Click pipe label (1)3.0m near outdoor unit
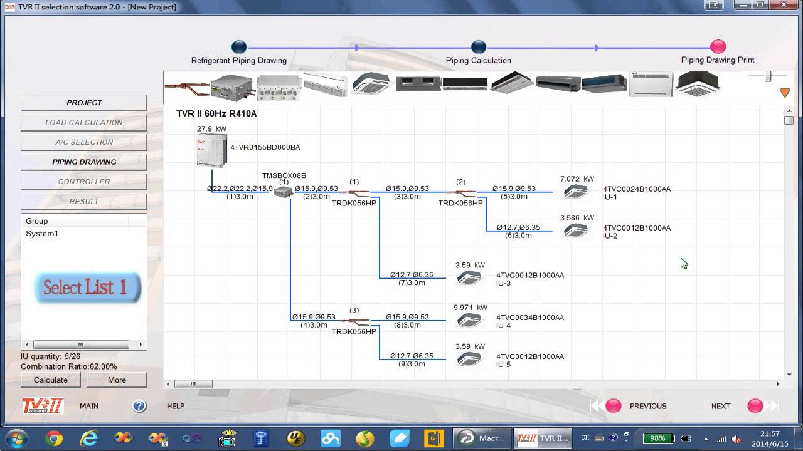This screenshot has height=451, width=803. click(x=240, y=196)
